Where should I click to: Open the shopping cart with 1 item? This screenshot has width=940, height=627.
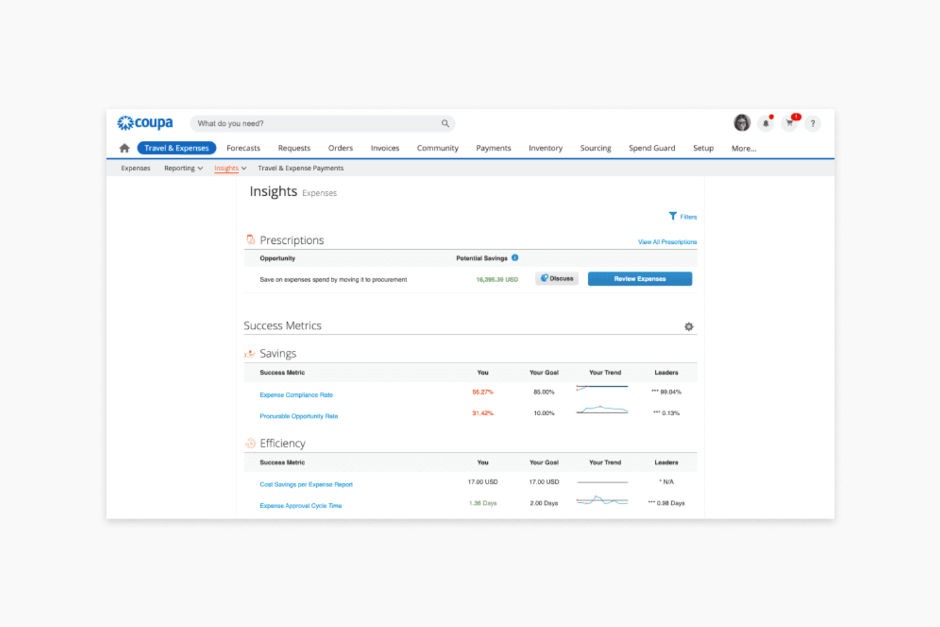click(x=789, y=123)
